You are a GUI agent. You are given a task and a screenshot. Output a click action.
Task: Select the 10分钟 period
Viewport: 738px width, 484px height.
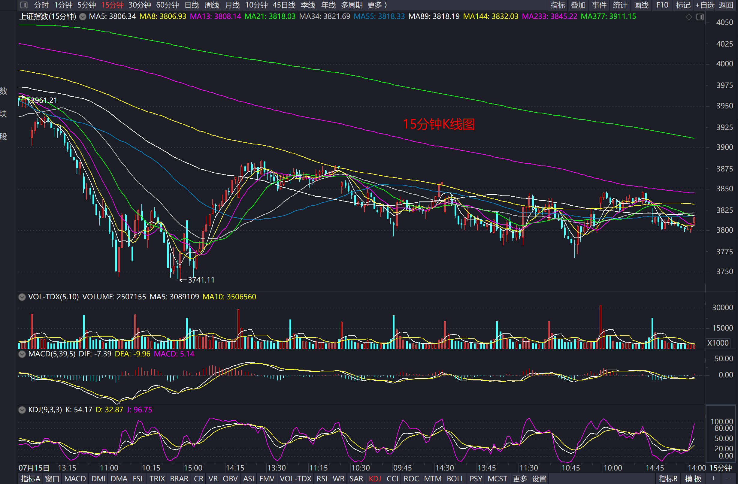coord(256,5)
